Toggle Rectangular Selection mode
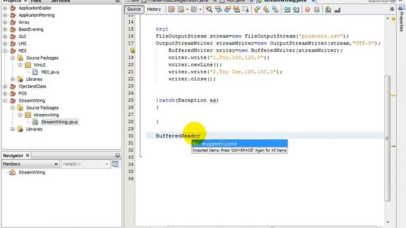The height and width of the screenshot is (228, 406). 246,9
